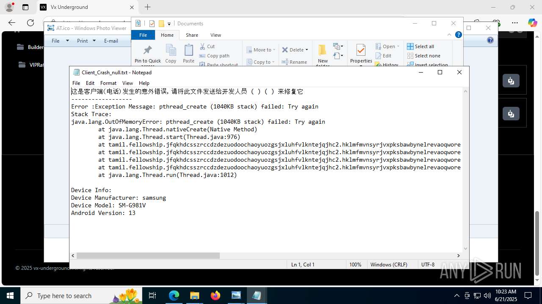Image resolution: width=542 pixels, height=304 pixels.
Task: Open a new browser tab
Action: [147, 7]
